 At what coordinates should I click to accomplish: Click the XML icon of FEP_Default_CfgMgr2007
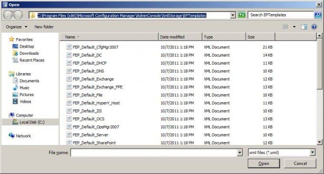tap(69, 47)
